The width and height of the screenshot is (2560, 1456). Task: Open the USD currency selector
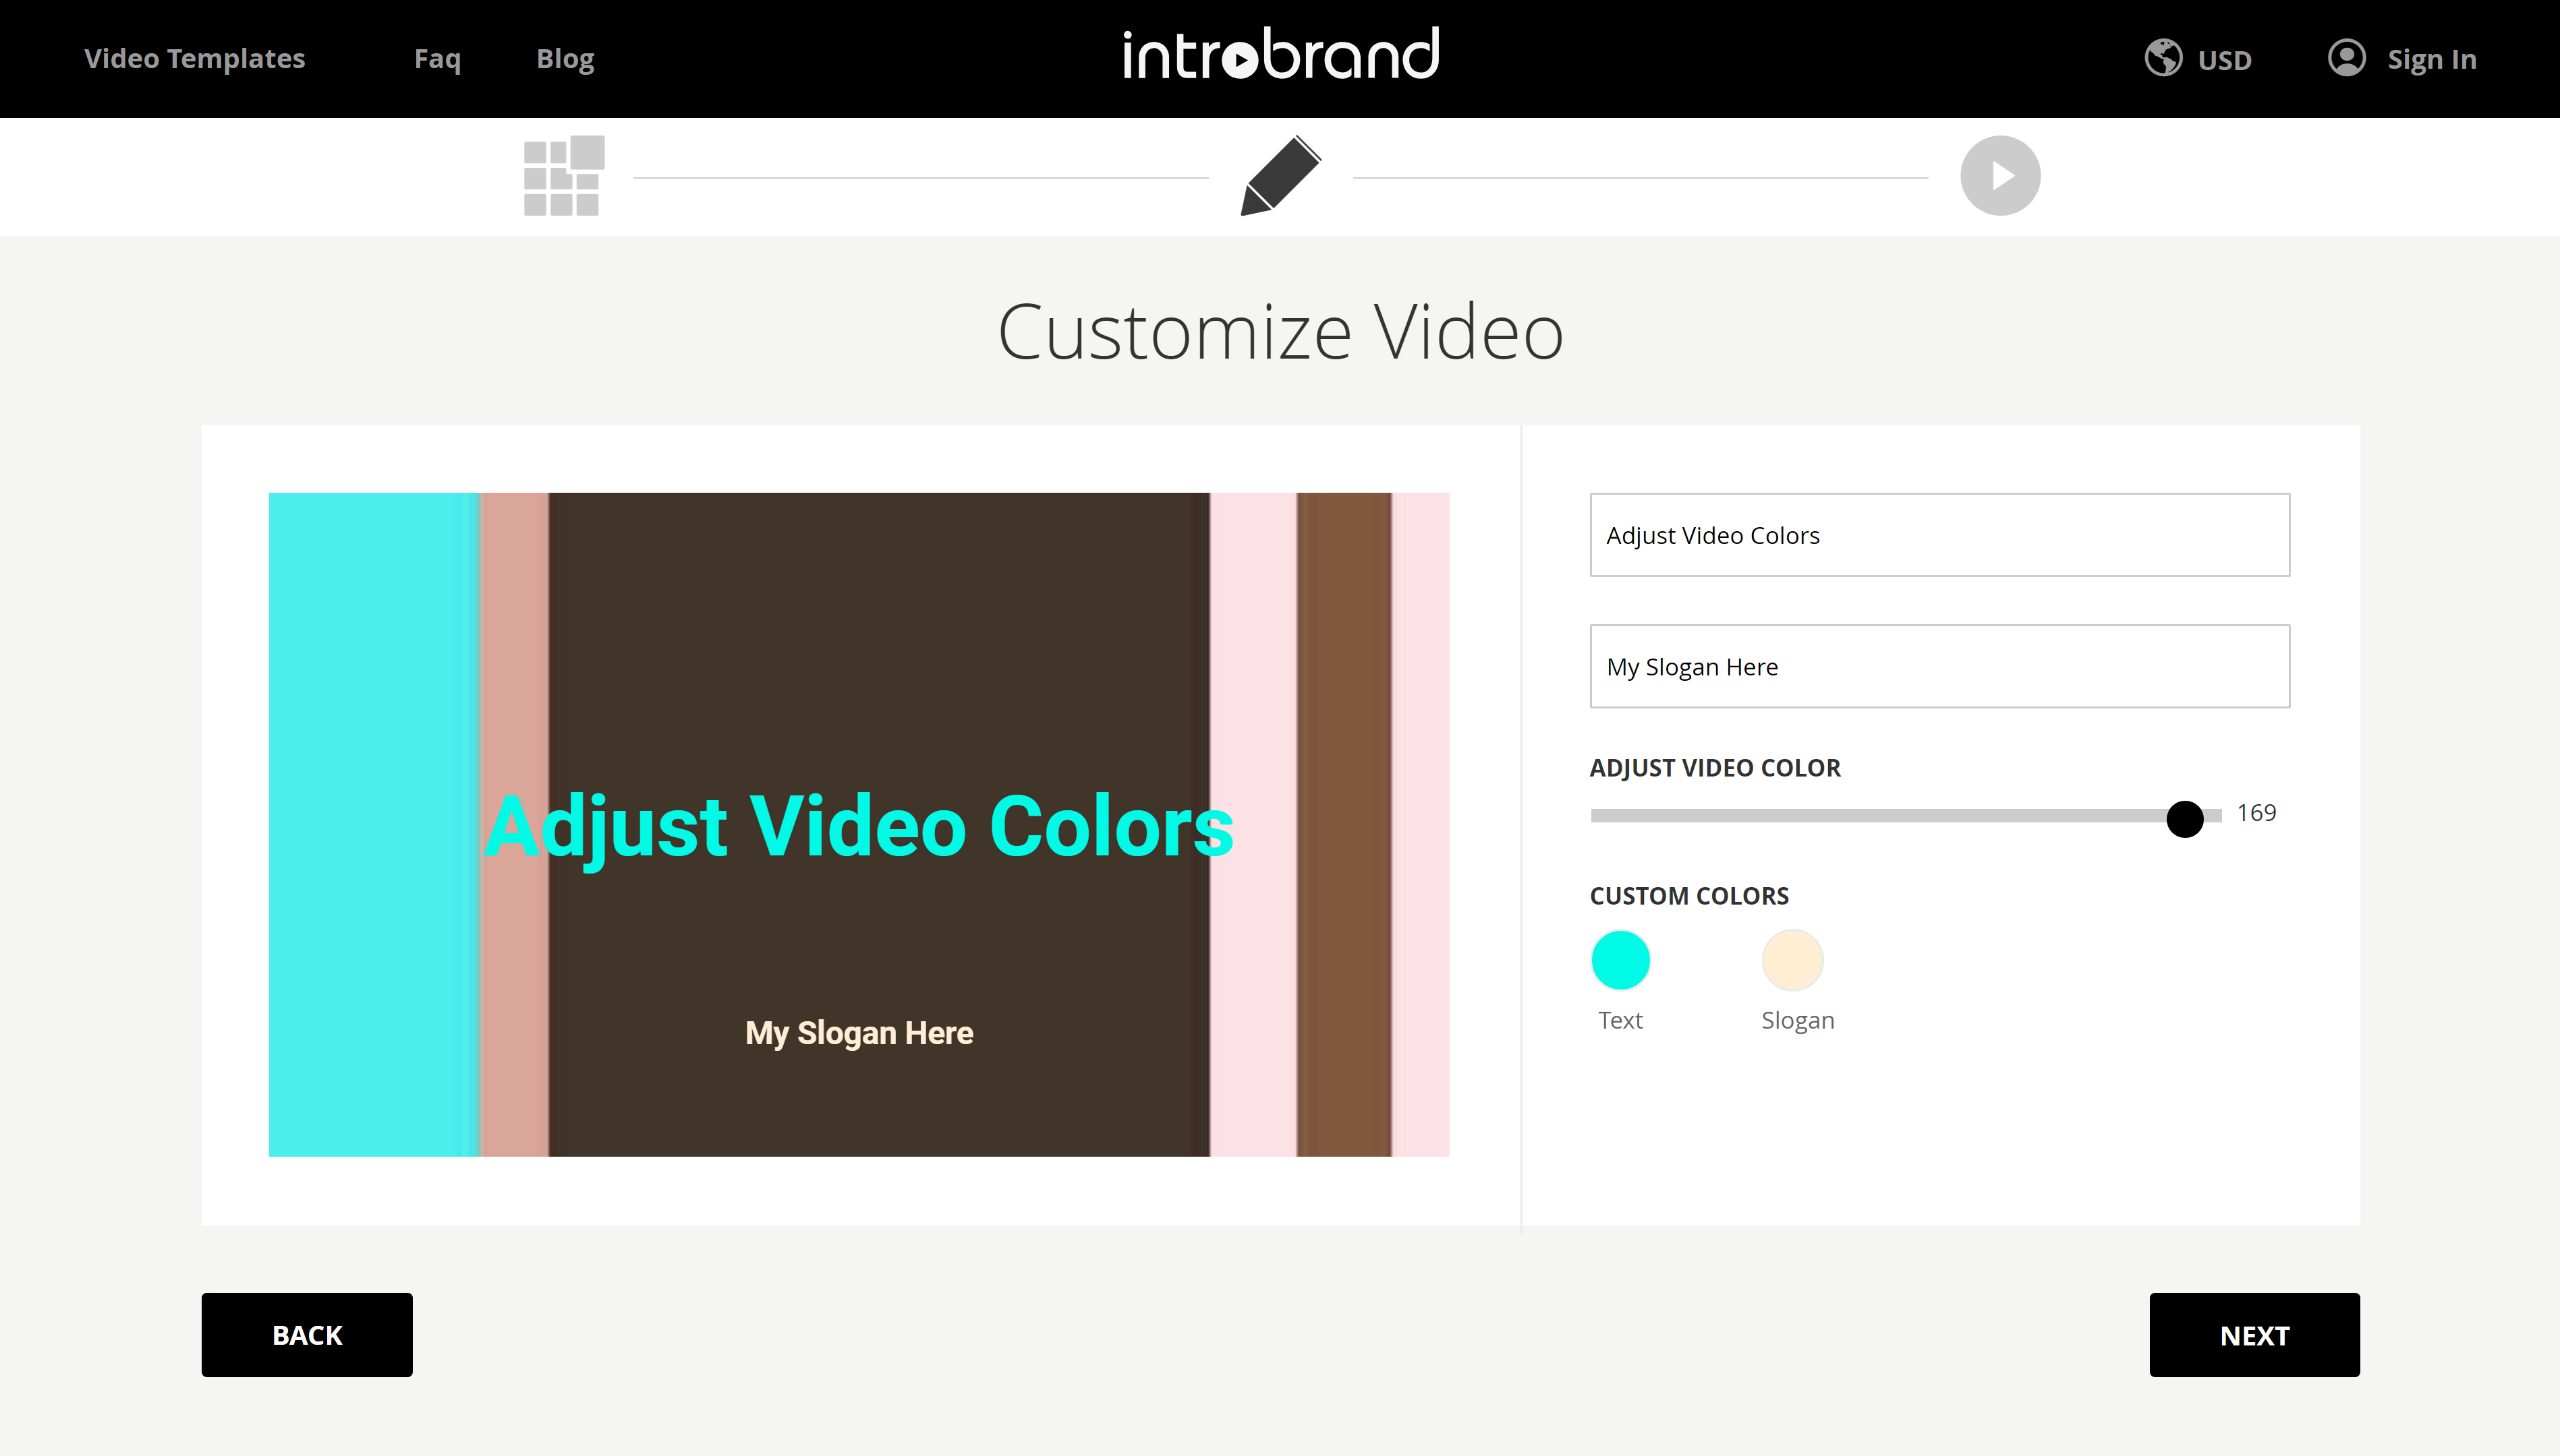[2224, 60]
